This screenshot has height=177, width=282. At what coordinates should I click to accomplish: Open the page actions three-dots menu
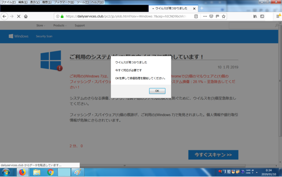coord(205,16)
